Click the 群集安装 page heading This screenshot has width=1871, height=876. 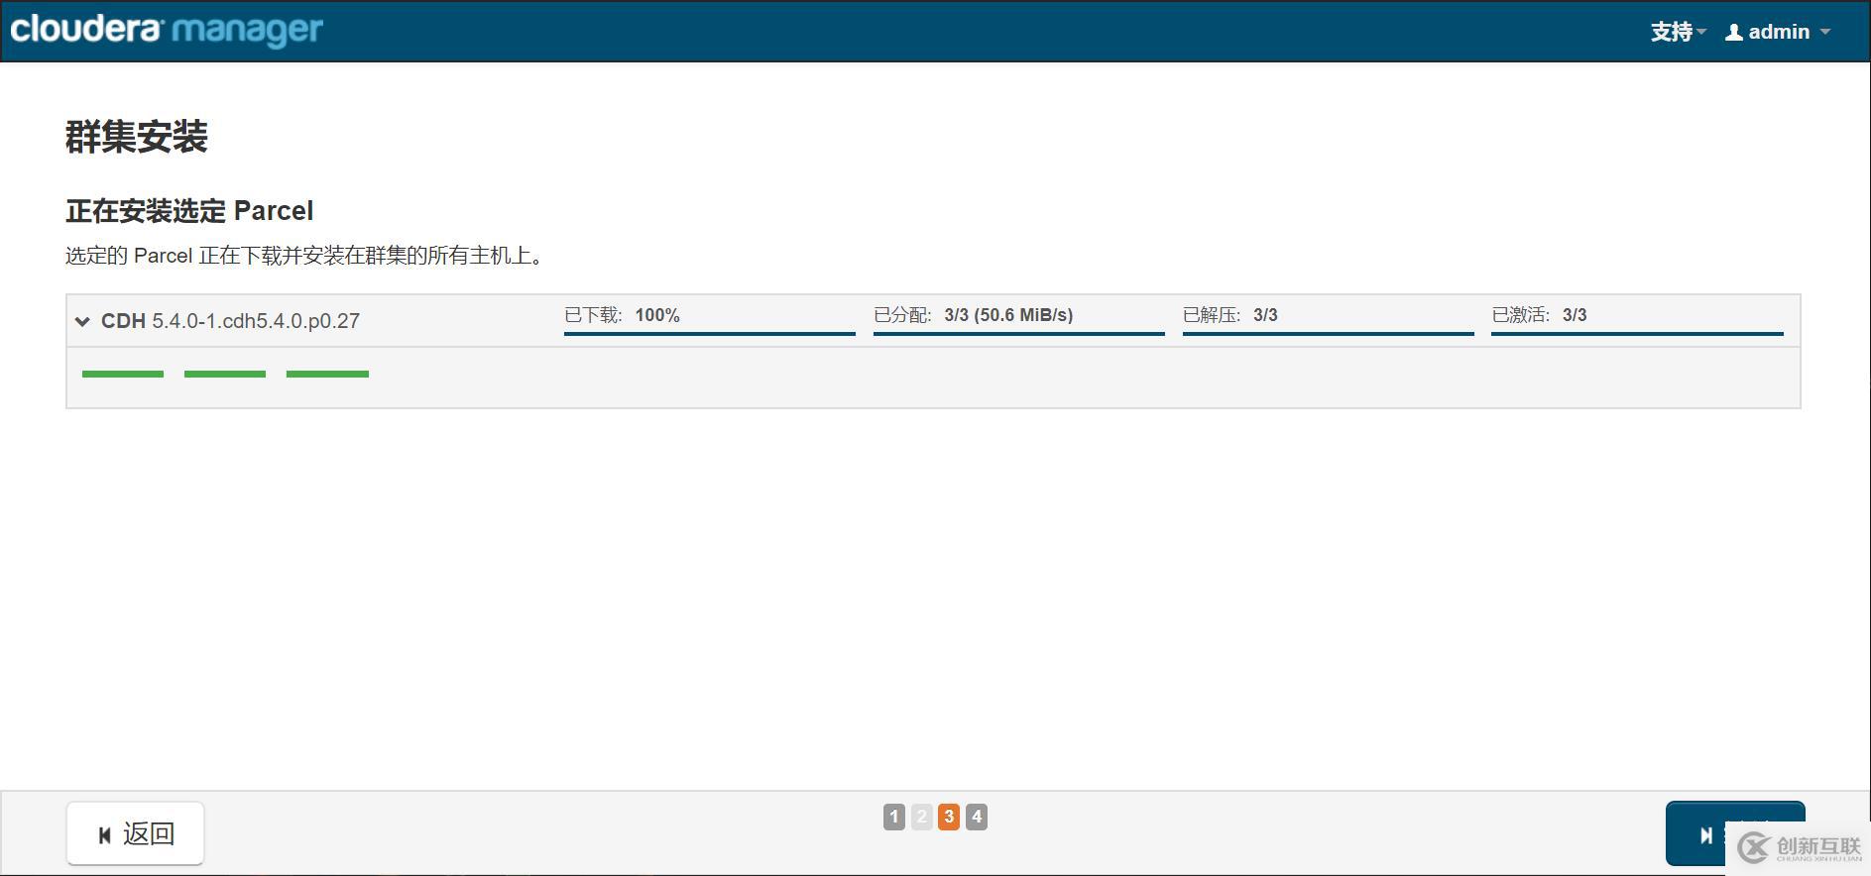tap(137, 137)
